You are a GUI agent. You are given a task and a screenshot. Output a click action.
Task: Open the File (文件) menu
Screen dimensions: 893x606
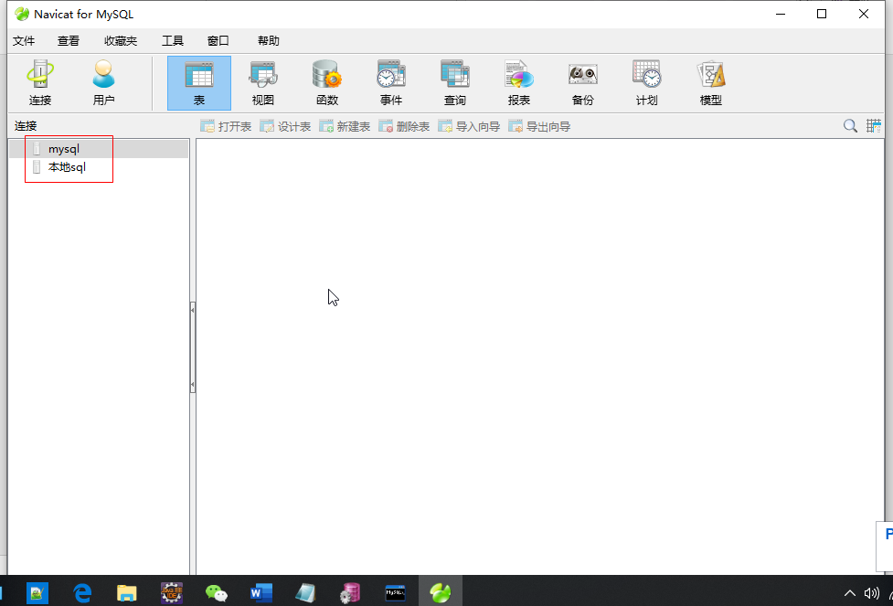[24, 41]
